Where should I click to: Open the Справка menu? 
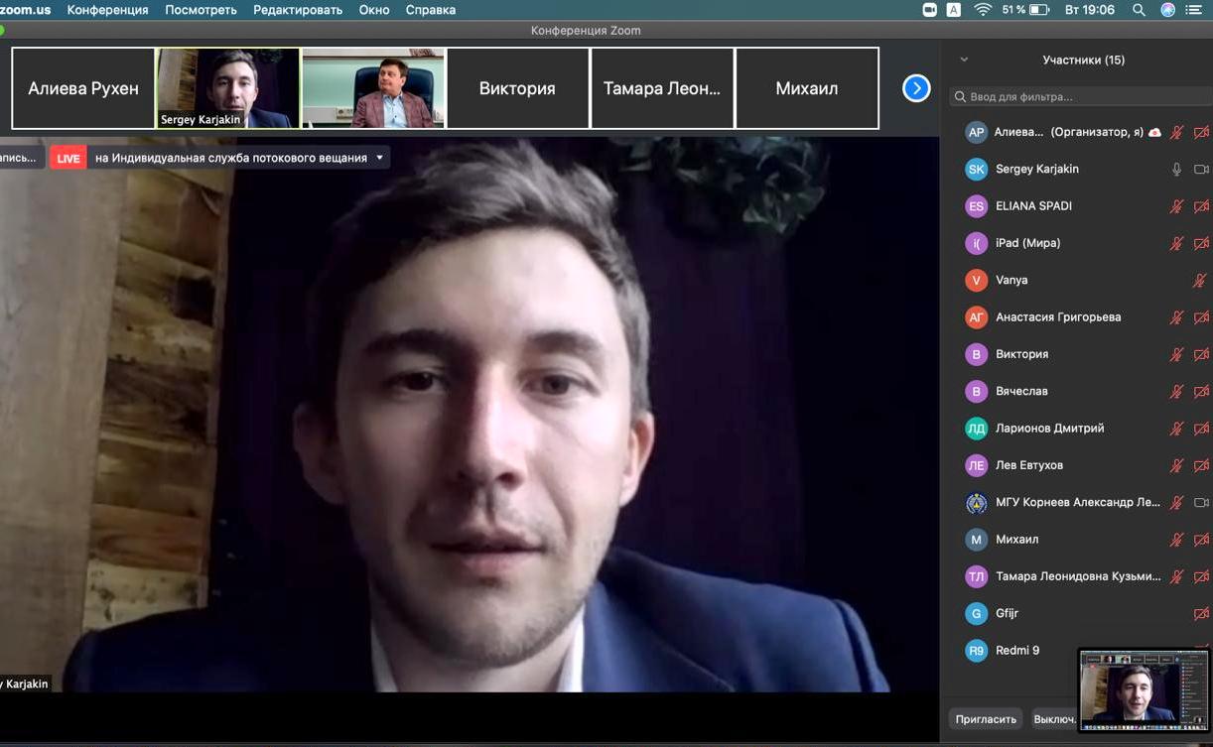pyautogui.click(x=430, y=10)
